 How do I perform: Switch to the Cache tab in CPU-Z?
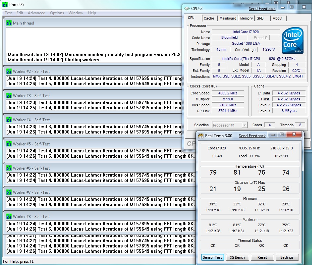click(x=209, y=18)
